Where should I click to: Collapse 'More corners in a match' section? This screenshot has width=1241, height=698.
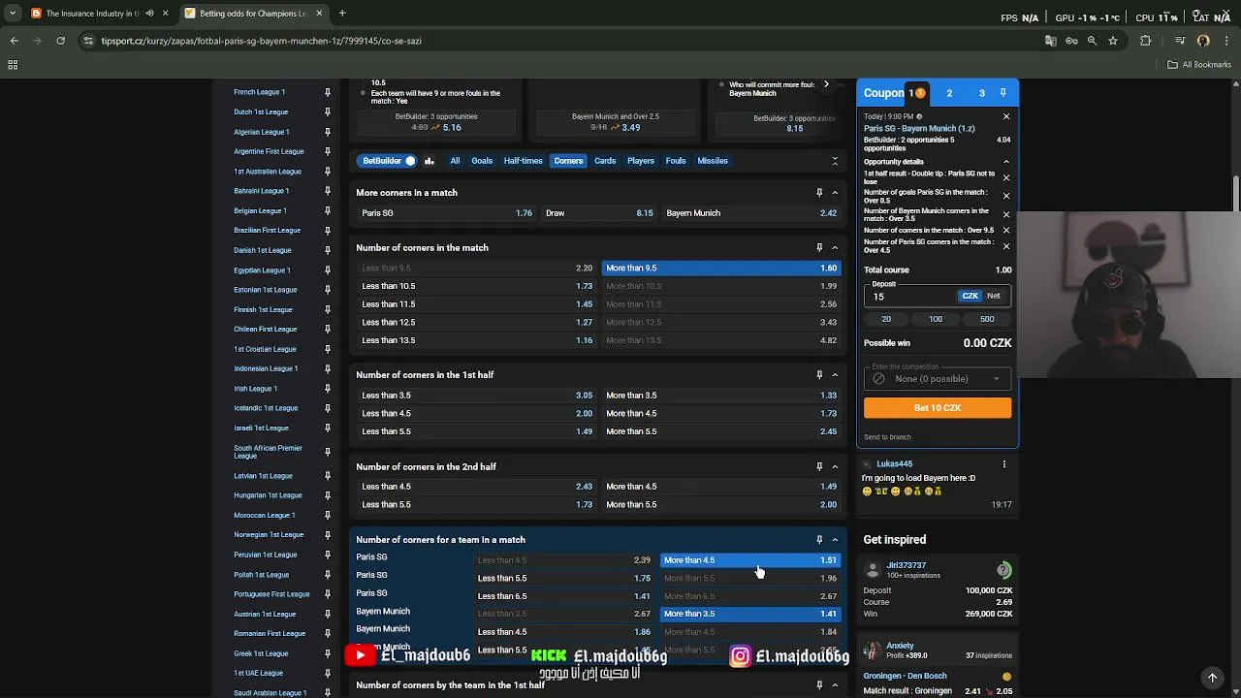tap(835, 193)
